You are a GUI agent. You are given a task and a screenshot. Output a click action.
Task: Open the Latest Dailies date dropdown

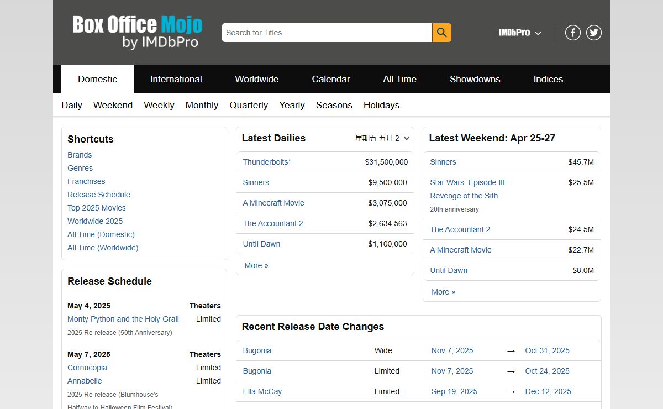382,138
